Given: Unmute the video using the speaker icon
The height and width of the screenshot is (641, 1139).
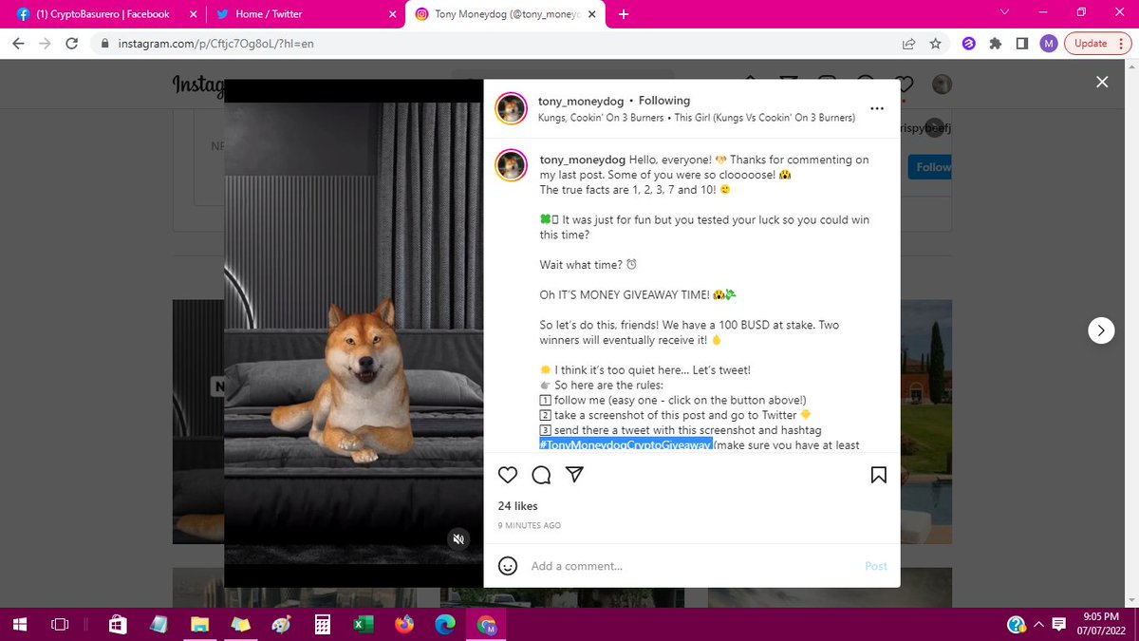Looking at the screenshot, I should point(457,539).
